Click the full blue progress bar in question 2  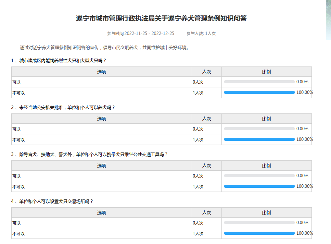pyautogui.click(x=259, y=139)
